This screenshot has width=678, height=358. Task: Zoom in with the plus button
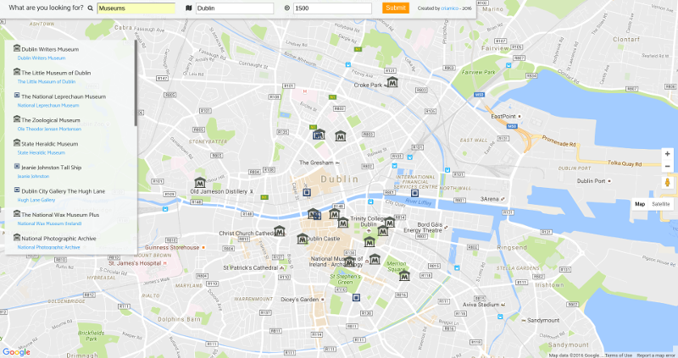[x=667, y=154]
